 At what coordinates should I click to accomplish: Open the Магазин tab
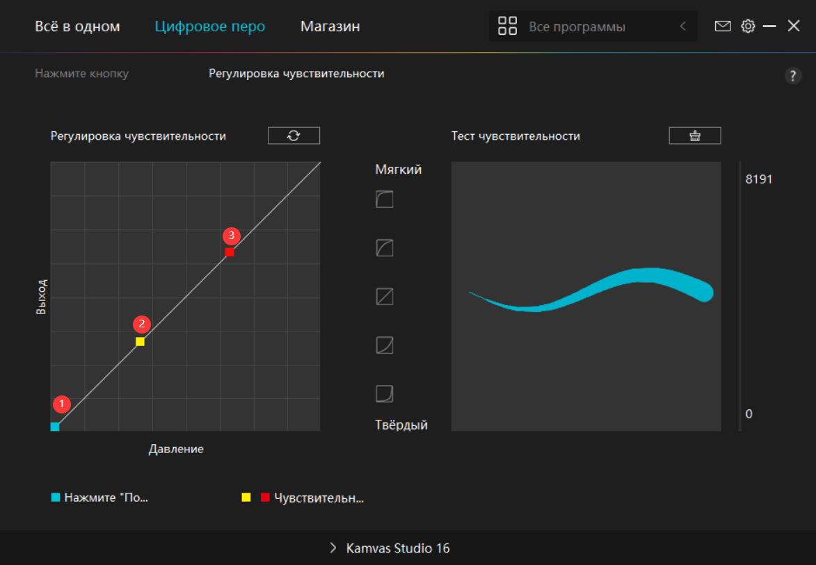(330, 26)
